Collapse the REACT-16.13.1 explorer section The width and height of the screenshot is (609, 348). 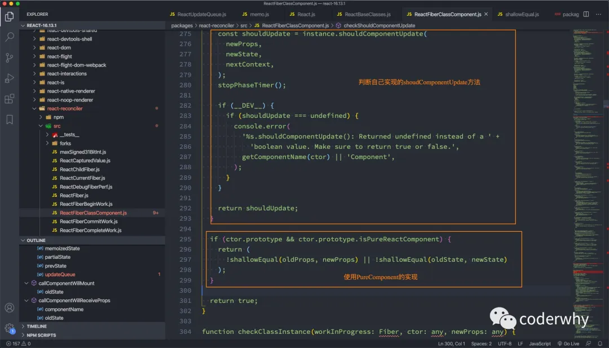click(92, 25)
